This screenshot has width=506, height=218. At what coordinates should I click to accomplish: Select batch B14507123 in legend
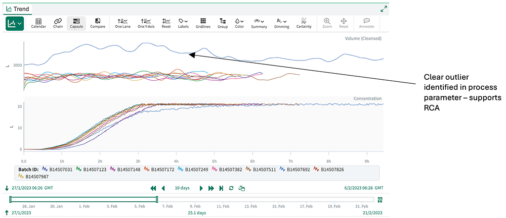click(x=91, y=170)
